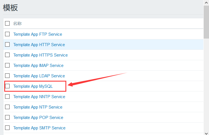Click the scrollbar down arrow
209x135 pixels.
point(206,133)
